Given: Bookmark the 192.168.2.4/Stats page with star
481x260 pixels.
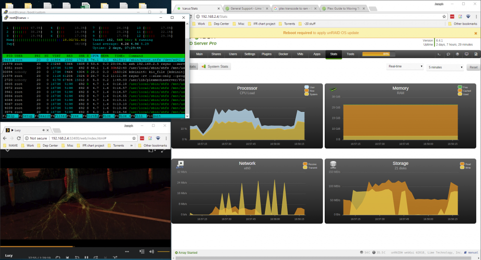Looking at the screenshot, I should click(x=444, y=16).
